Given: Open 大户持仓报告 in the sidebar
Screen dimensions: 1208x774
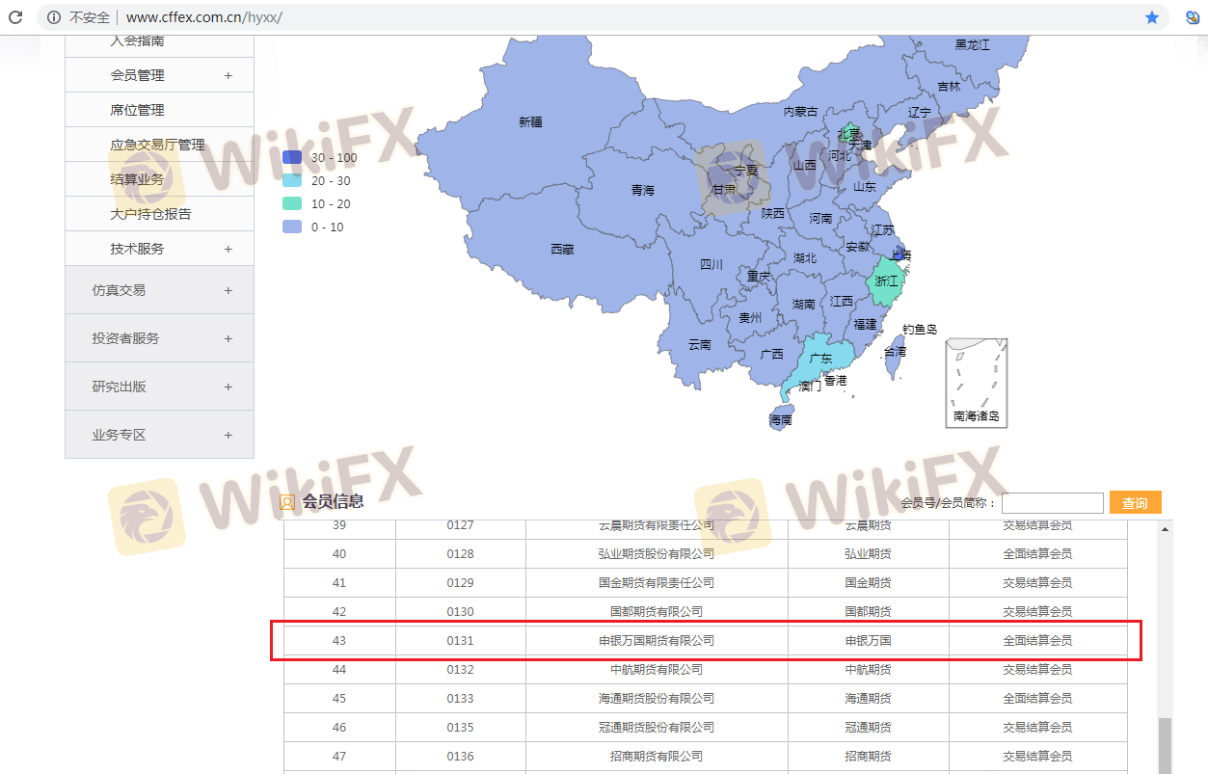Looking at the screenshot, I should click(150, 214).
